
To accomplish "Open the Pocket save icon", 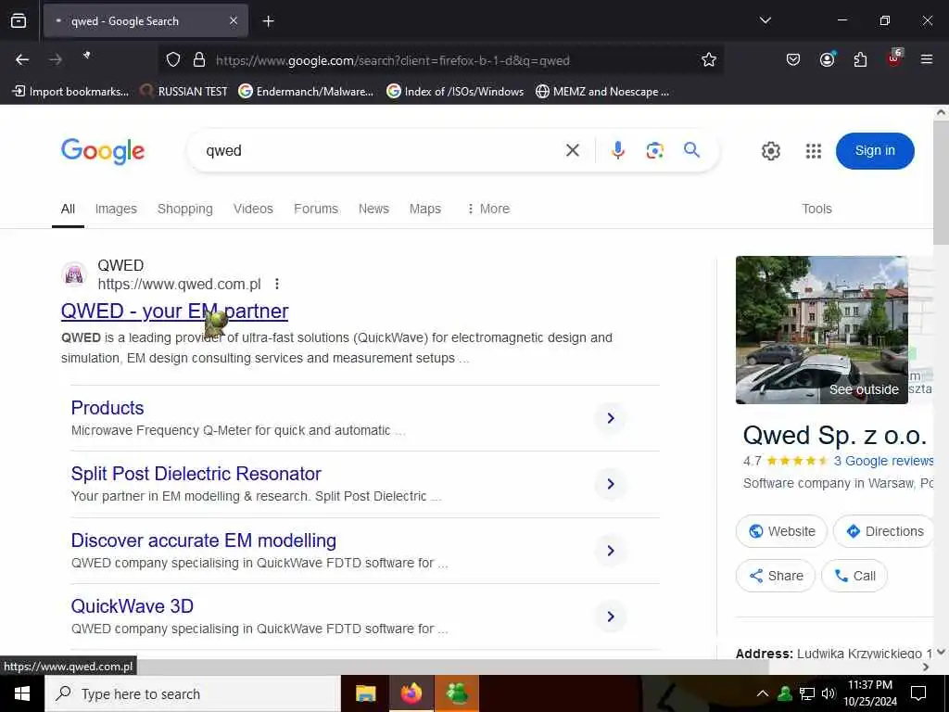I will click(x=793, y=59).
